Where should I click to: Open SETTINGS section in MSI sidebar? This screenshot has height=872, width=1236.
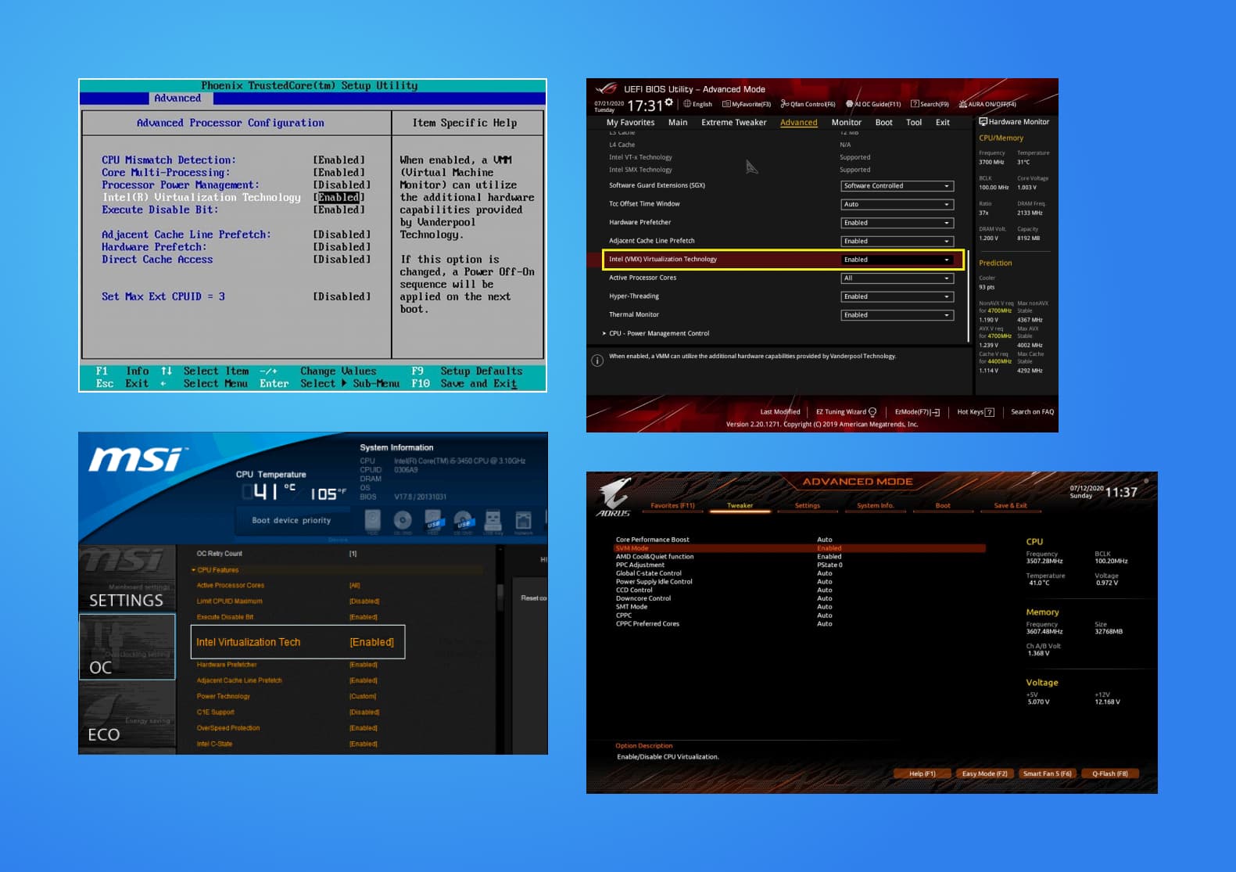pyautogui.click(x=127, y=580)
